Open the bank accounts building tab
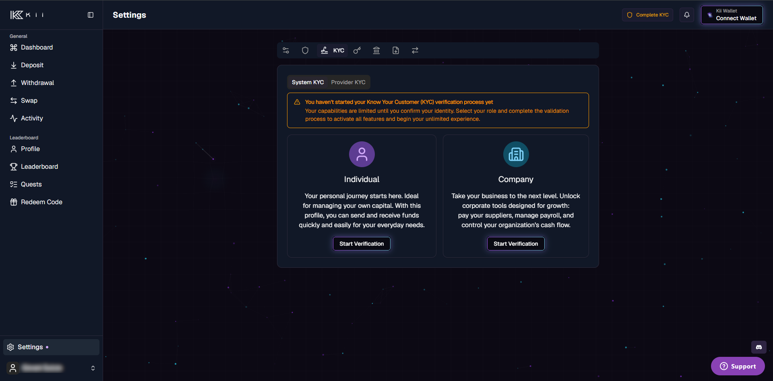Image resolution: width=773 pixels, height=381 pixels. (376, 50)
